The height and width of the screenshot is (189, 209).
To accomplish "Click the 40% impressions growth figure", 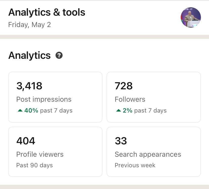I will pyautogui.click(x=31, y=111).
